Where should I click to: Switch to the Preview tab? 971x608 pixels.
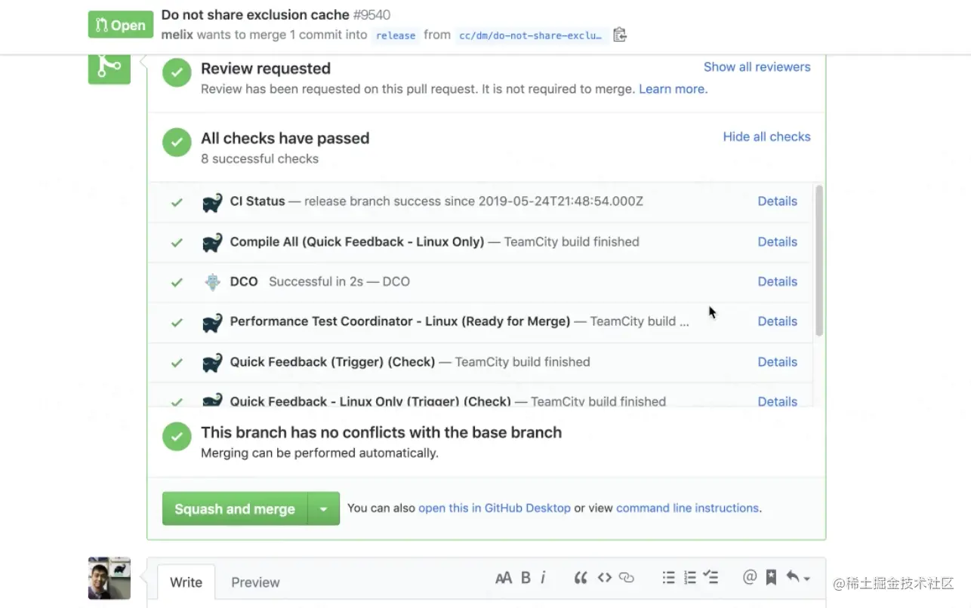[255, 582]
